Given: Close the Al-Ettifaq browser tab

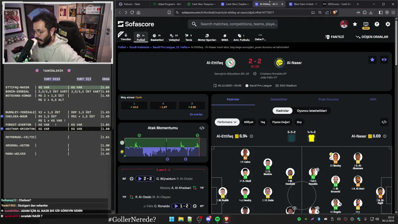Looking at the screenshot, I should pos(282,4).
